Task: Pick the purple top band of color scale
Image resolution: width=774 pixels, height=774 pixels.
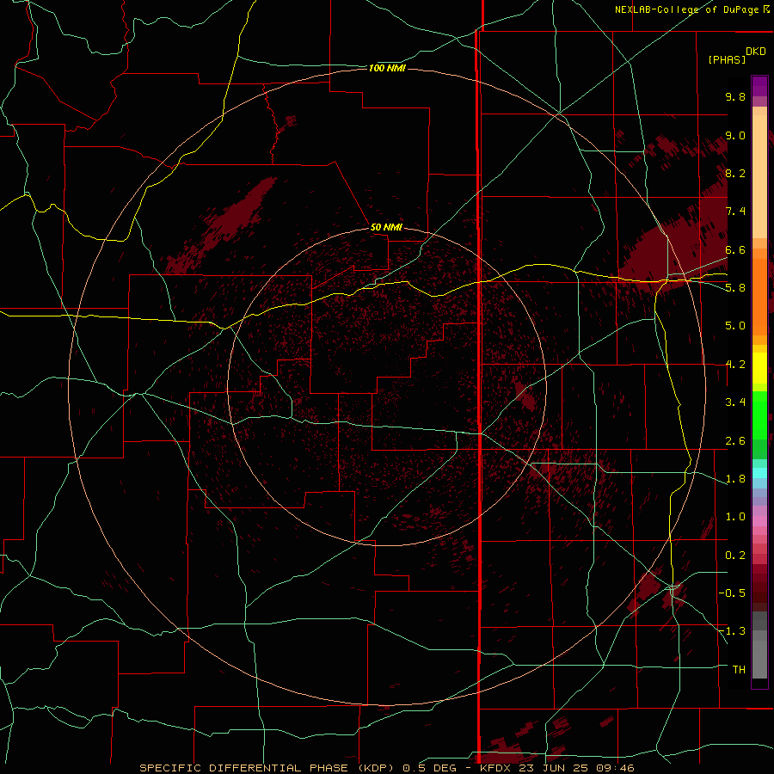Action: (759, 86)
